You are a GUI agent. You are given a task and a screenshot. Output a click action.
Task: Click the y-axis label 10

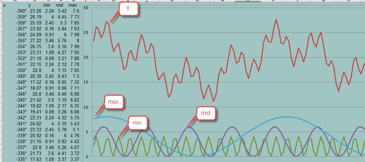86,107
